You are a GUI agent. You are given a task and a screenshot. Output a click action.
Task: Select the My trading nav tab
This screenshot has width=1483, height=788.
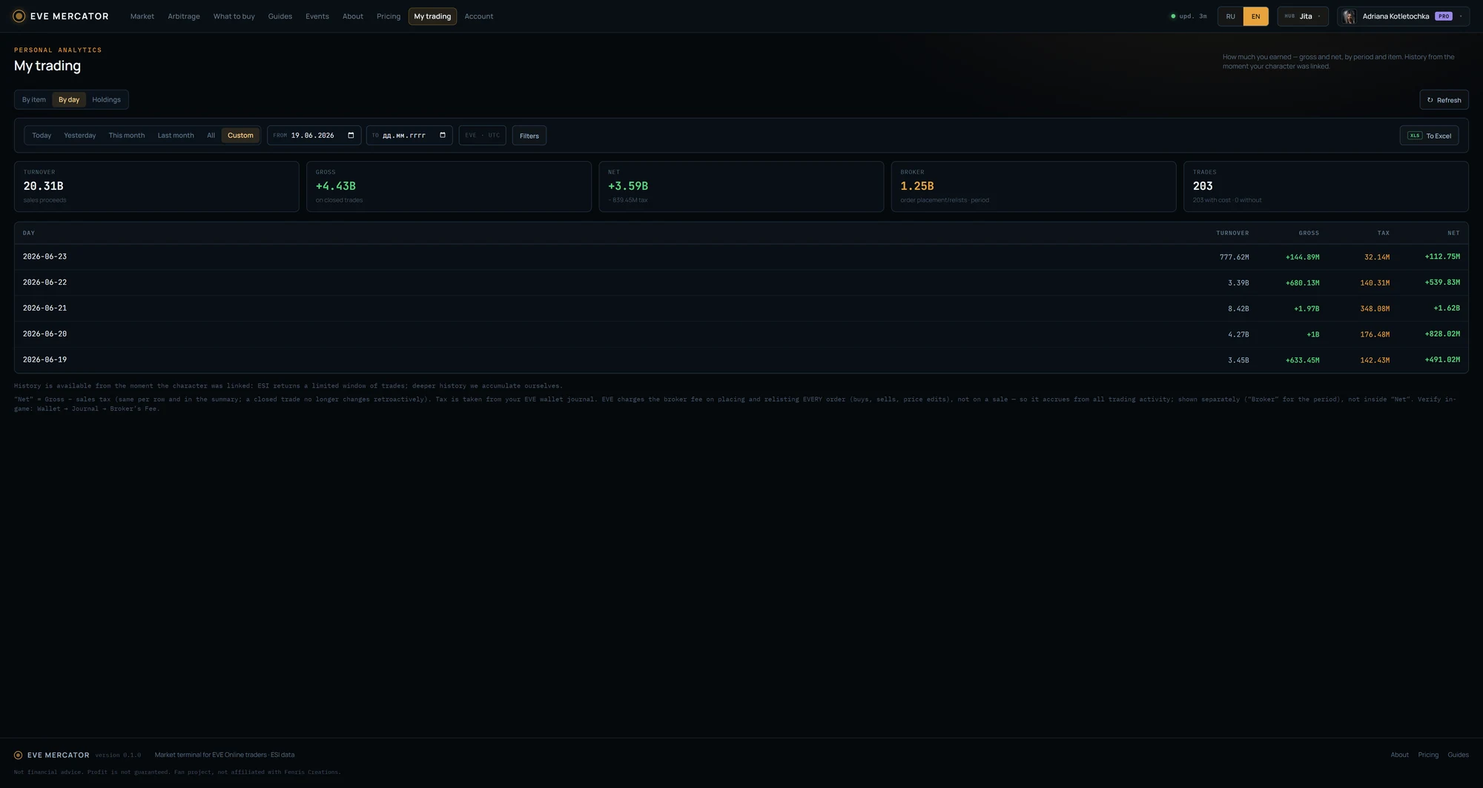tap(432, 16)
